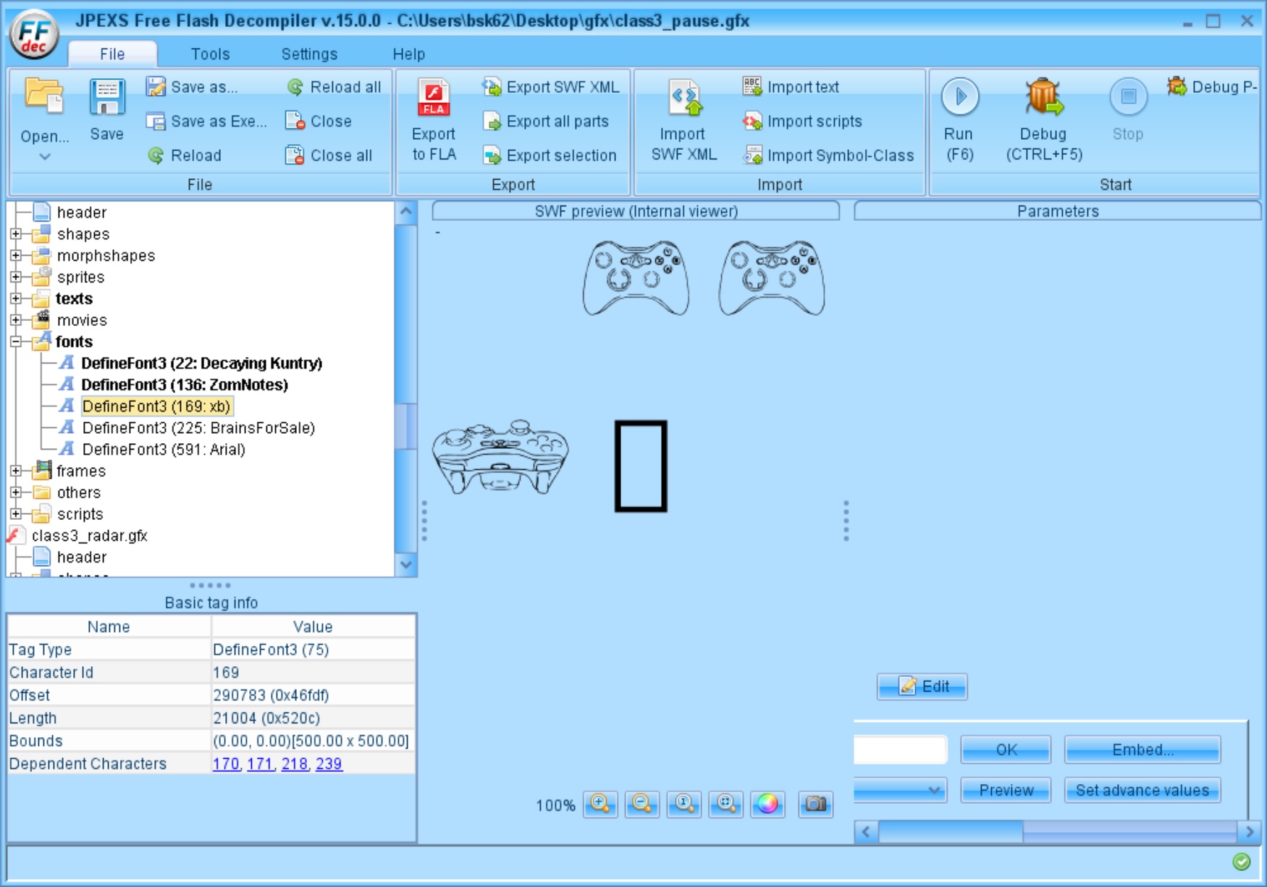Expand the others folder node
This screenshot has width=1267, height=887.
click(16, 492)
